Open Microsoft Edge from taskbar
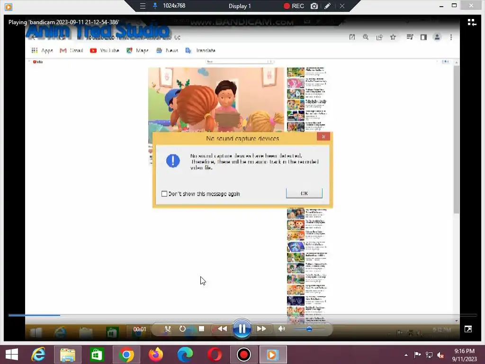This screenshot has width=485, height=364. [x=185, y=355]
